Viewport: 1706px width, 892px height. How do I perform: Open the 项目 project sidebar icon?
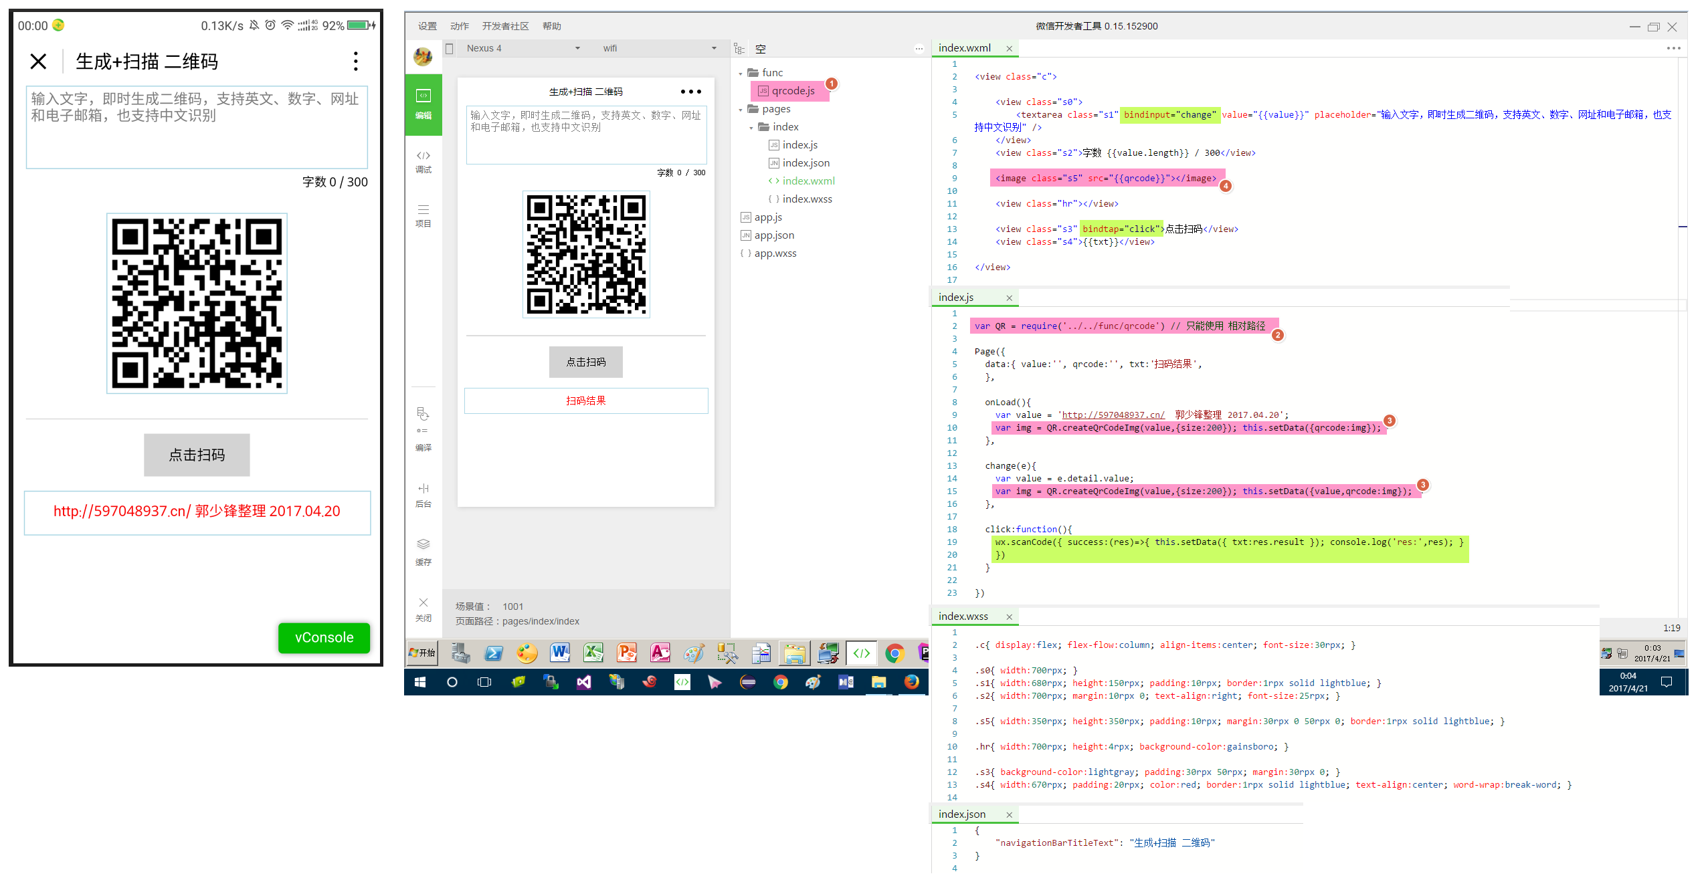[x=423, y=215]
